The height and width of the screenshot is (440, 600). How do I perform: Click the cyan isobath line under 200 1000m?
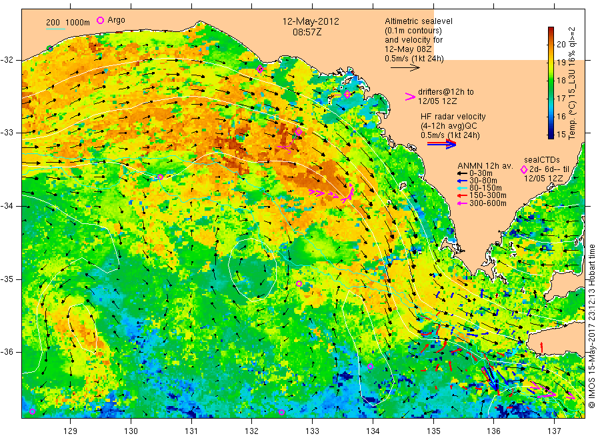tap(55, 29)
